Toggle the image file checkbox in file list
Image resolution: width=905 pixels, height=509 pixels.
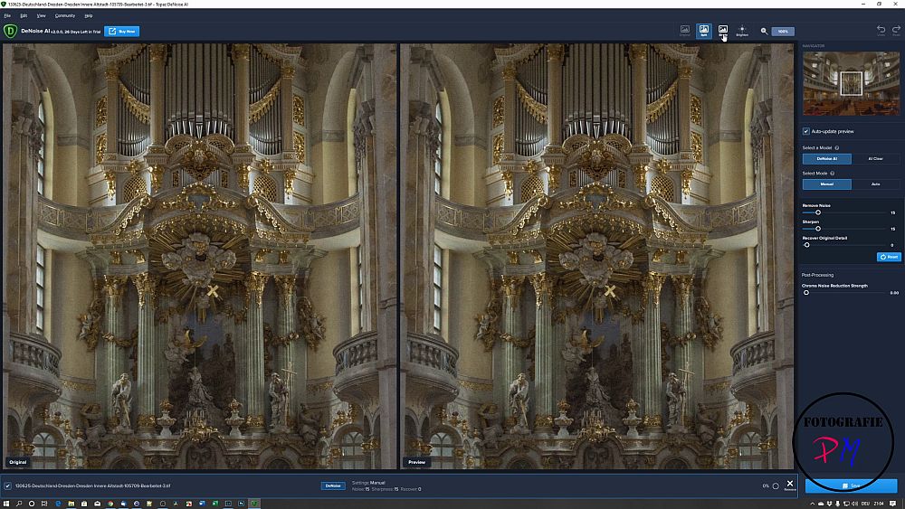(x=7, y=485)
